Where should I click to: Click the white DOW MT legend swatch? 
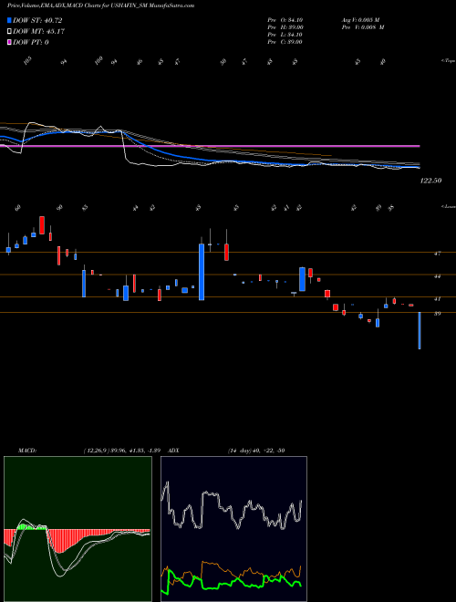9,32
